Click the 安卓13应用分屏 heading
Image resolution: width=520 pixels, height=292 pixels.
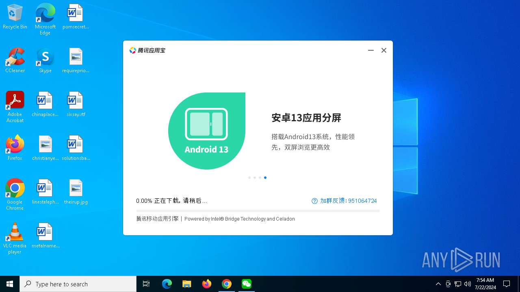pyautogui.click(x=306, y=118)
